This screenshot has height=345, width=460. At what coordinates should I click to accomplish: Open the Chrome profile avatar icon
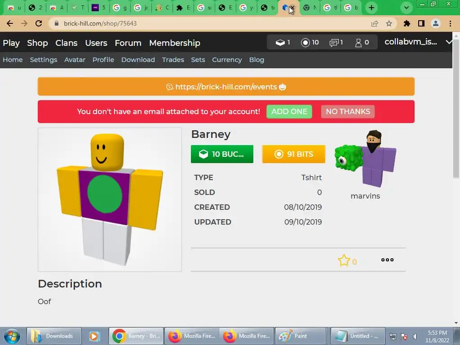tap(436, 23)
